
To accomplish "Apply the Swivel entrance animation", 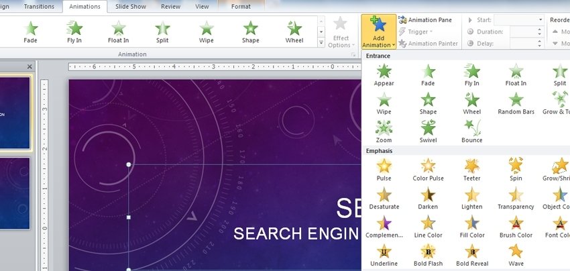I will 427,131.
